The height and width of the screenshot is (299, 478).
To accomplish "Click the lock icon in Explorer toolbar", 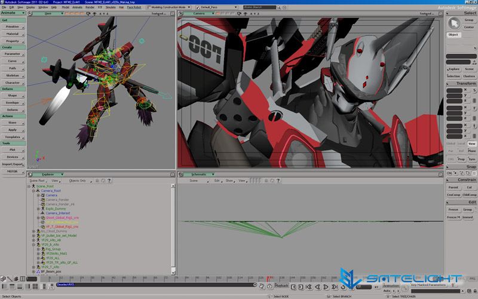I will (97, 180).
